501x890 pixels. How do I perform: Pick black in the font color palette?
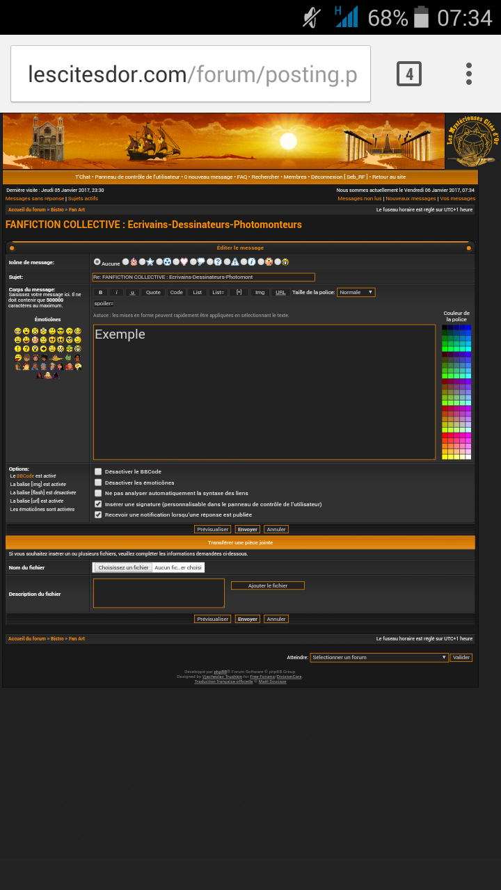point(445,327)
